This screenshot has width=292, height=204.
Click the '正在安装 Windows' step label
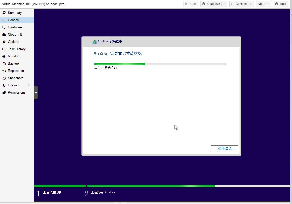(103, 192)
